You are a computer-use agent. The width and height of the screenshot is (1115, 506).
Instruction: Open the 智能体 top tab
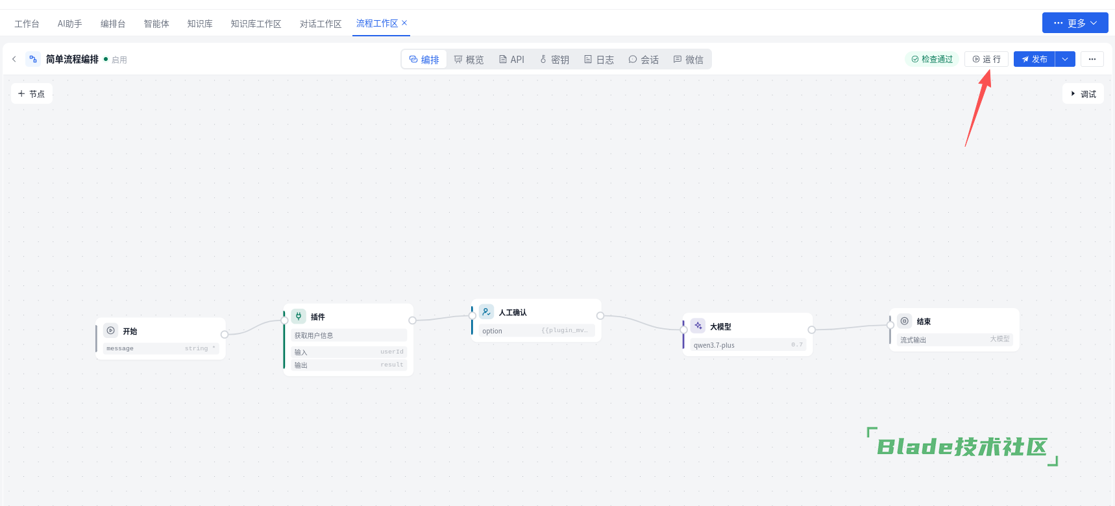(x=156, y=24)
